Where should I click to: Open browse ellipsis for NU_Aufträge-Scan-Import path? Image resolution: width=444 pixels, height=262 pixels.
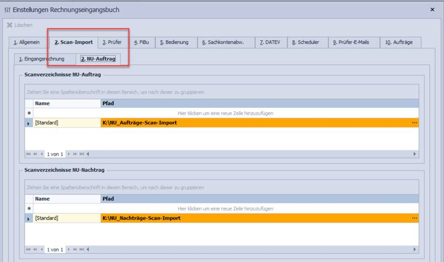tap(414, 122)
